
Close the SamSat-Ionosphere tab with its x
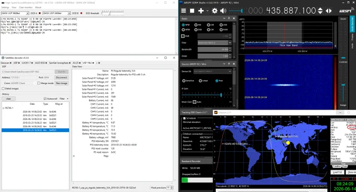pyautogui.click(x=70, y=63)
